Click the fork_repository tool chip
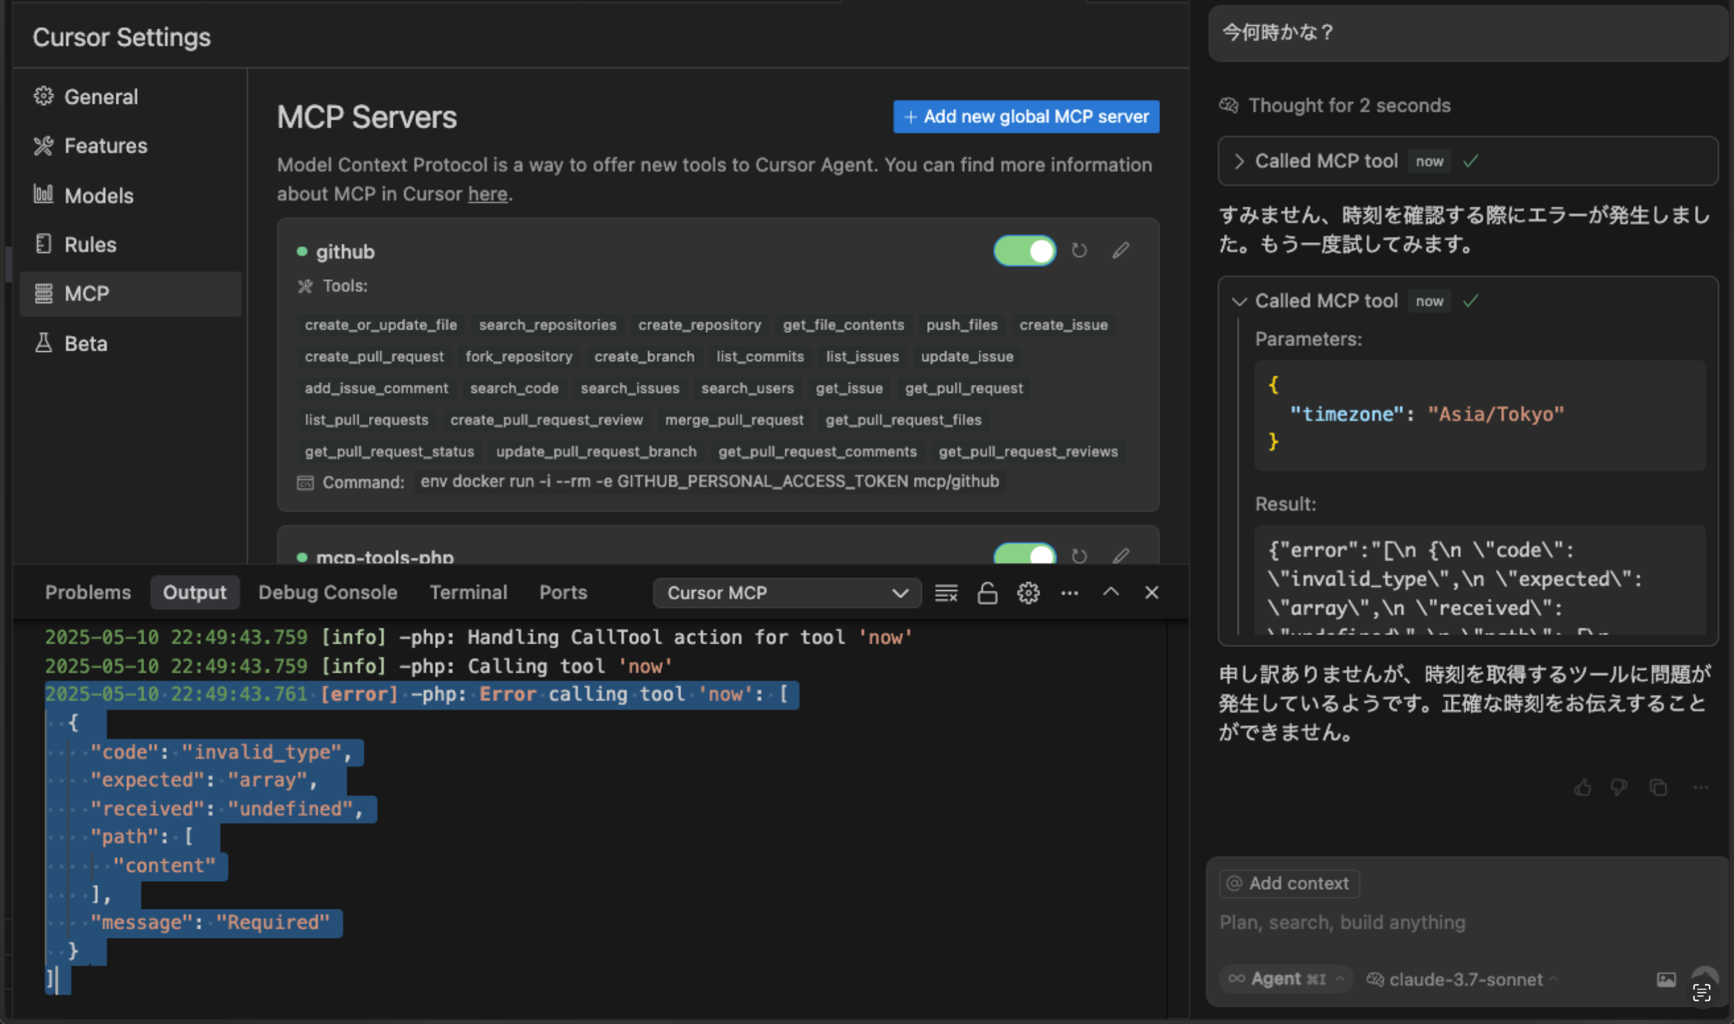The height and width of the screenshot is (1024, 1734). 518,357
